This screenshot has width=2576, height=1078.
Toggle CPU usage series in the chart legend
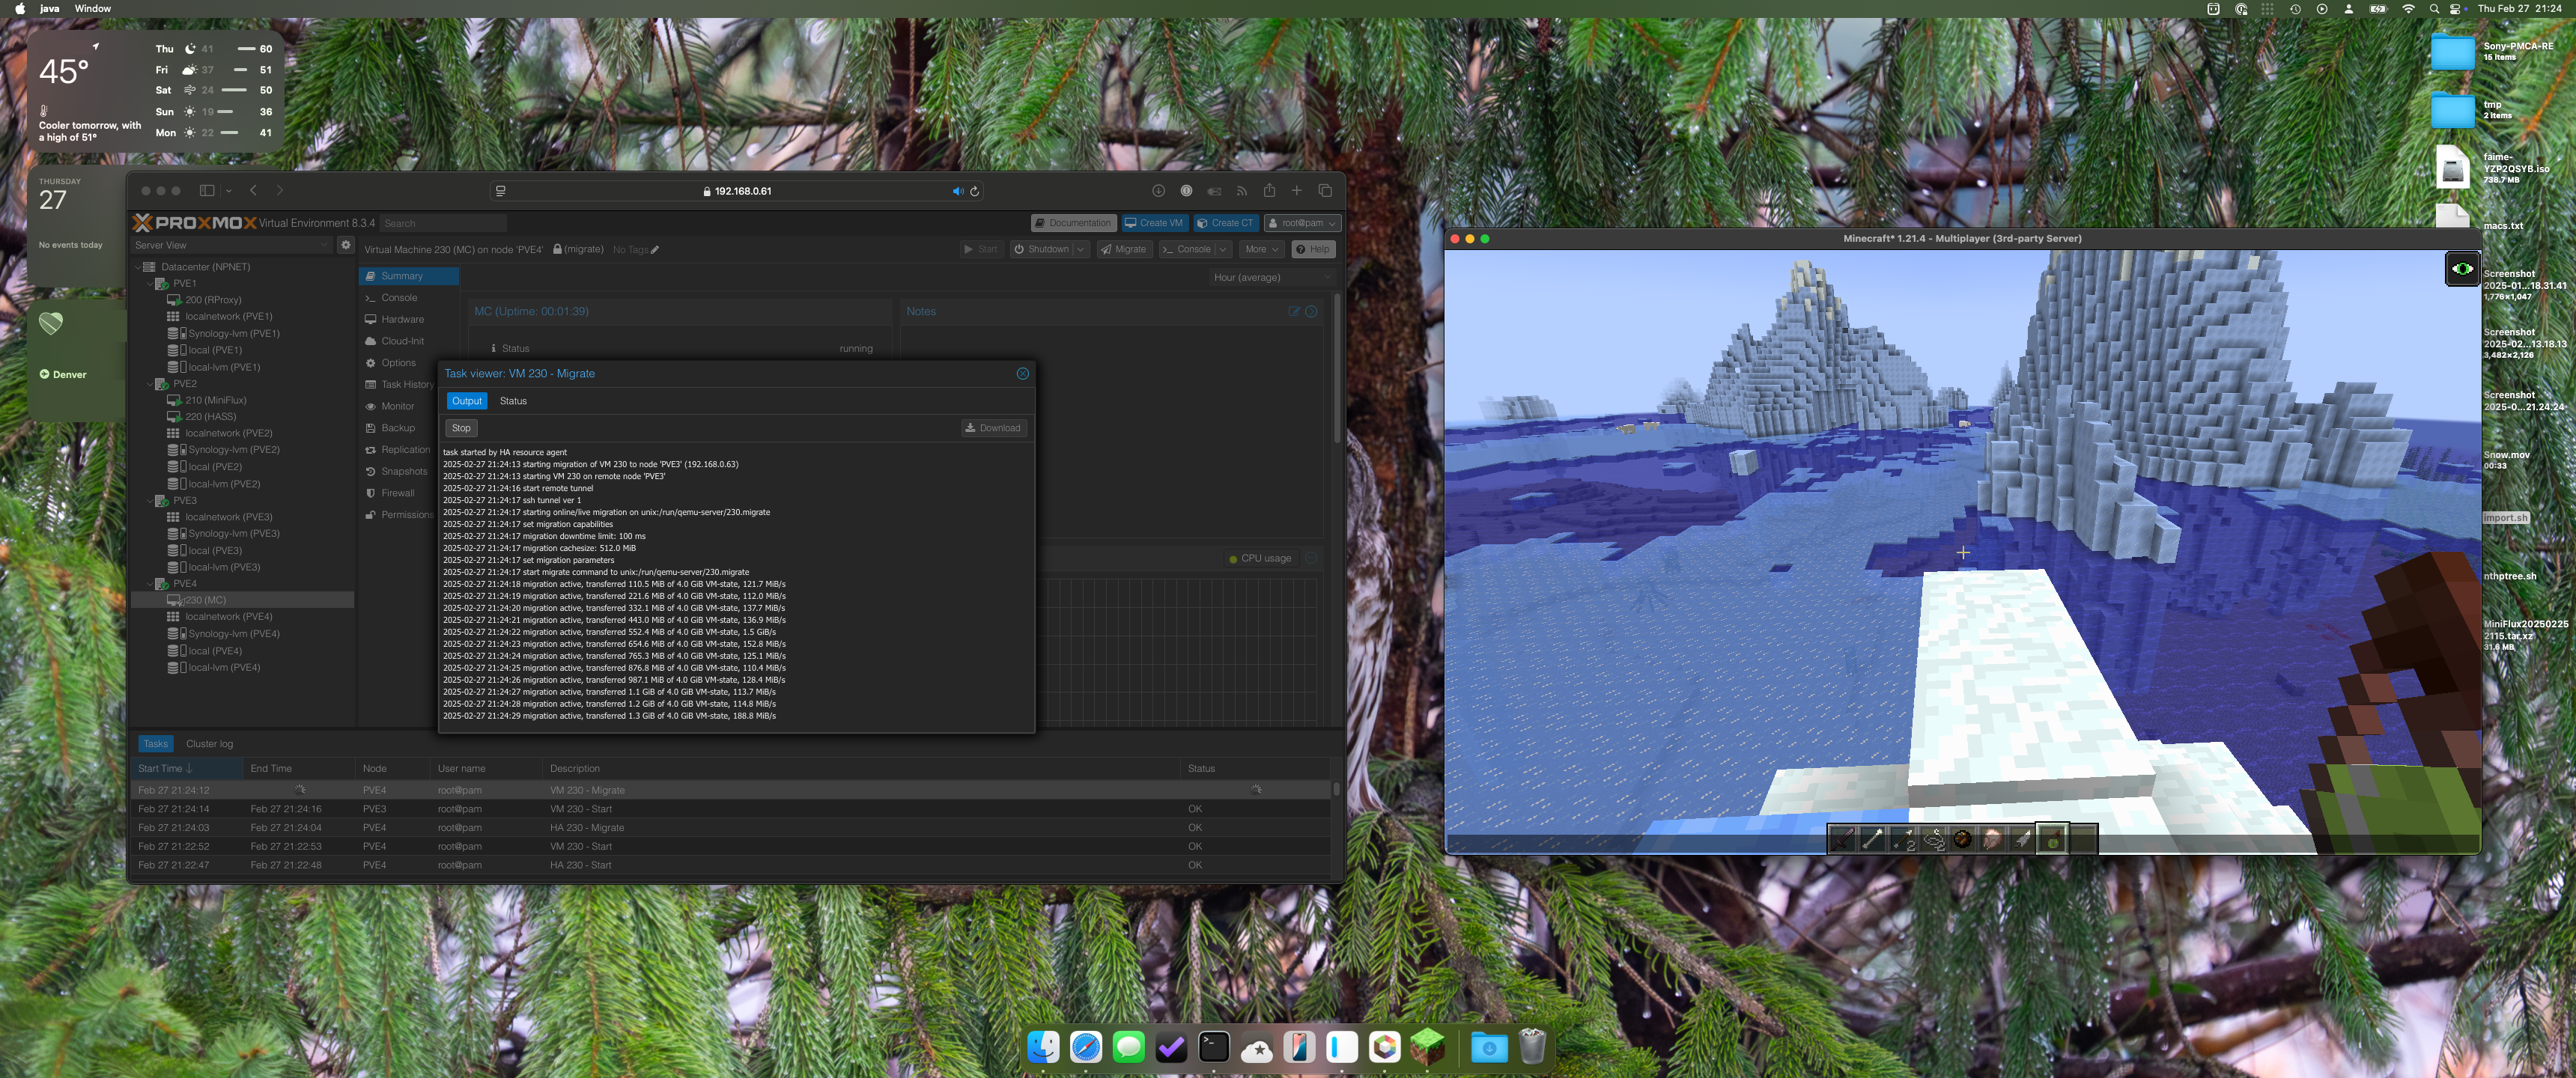(1260, 559)
